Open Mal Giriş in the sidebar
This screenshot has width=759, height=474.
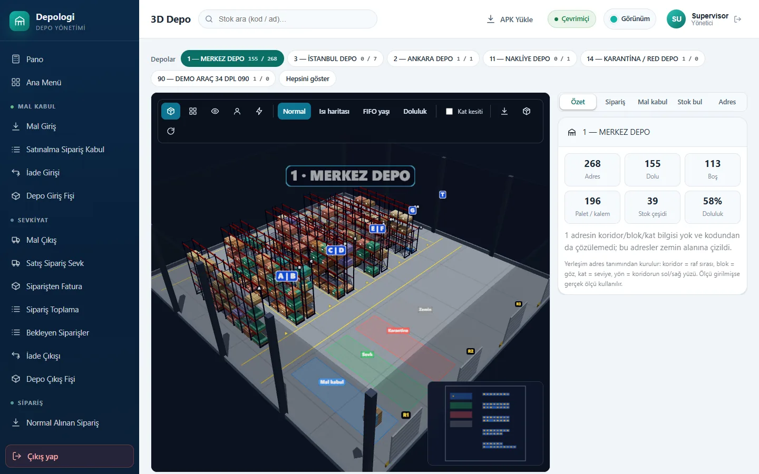pyautogui.click(x=70, y=126)
